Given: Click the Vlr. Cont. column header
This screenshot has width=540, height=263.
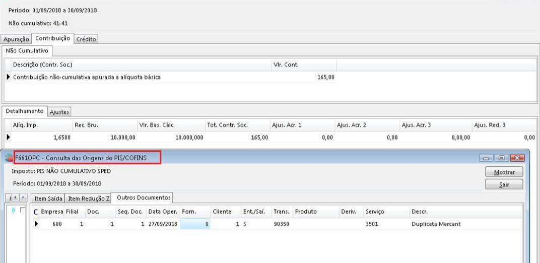Looking at the screenshot, I should point(303,64).
